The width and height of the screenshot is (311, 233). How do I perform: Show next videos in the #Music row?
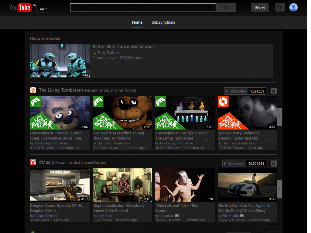(279, 189)
